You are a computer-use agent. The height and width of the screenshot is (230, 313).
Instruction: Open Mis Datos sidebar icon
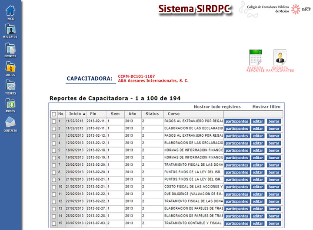coord(10,30)
